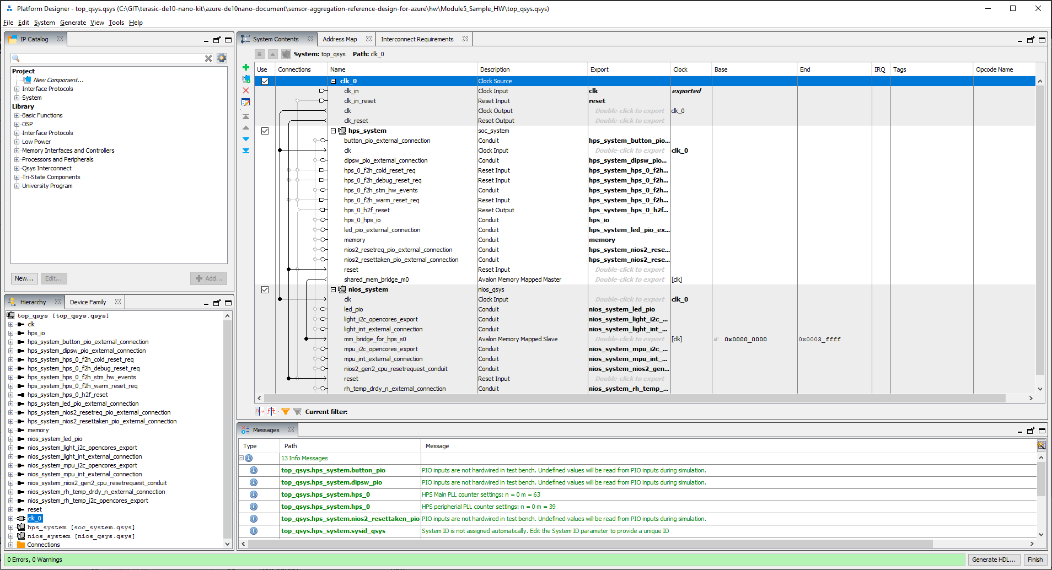This screenshot has width=1052, height=570.
Task: Click the edit parameters icon with pencil
Action: tap(246, 102)
